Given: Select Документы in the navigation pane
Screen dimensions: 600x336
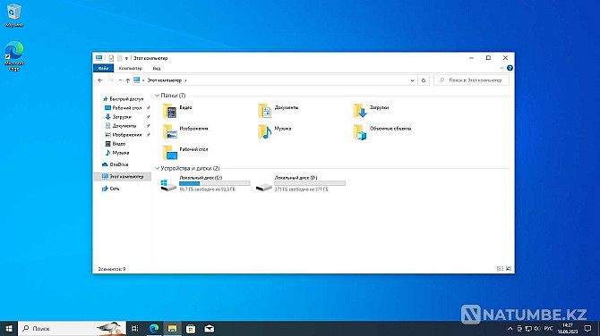Looking at the screenshot, I should tap(121, 126).
